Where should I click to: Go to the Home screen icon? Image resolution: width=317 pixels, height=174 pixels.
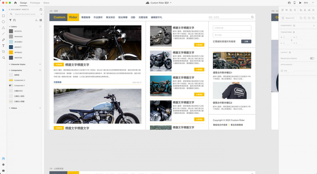(15, 3)
